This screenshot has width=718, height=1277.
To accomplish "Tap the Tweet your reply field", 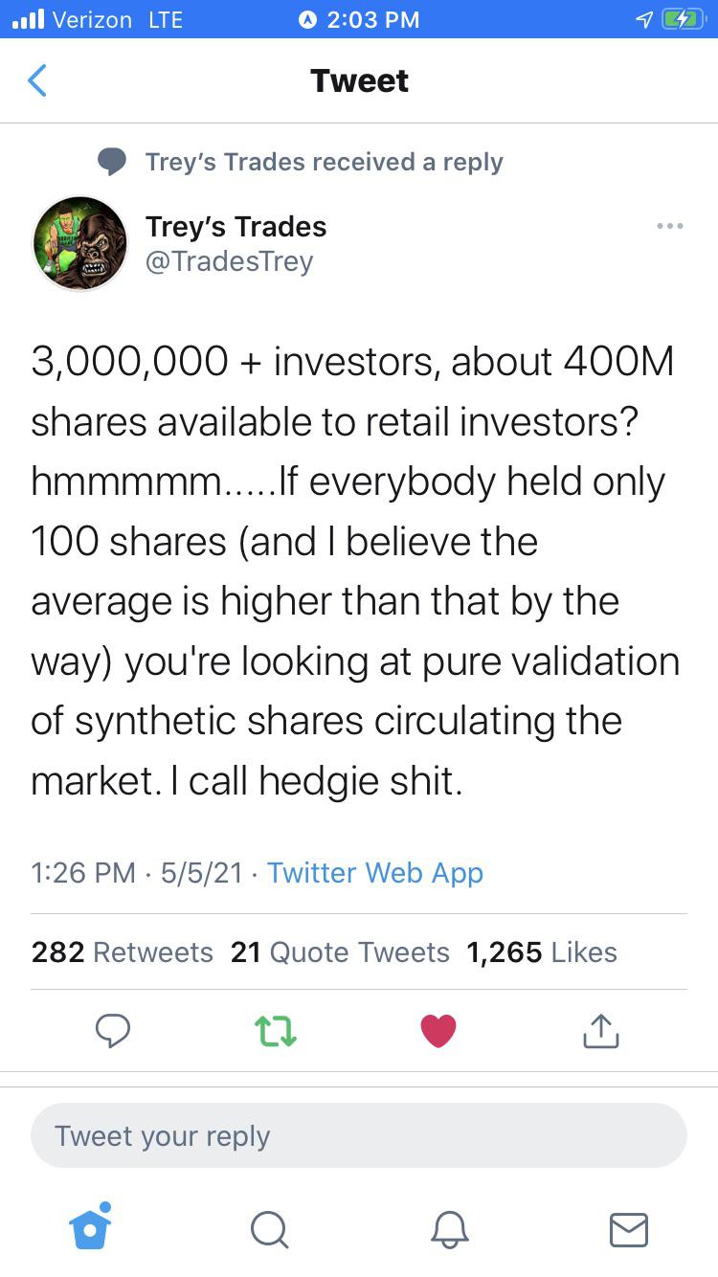I will point(359,1135).
